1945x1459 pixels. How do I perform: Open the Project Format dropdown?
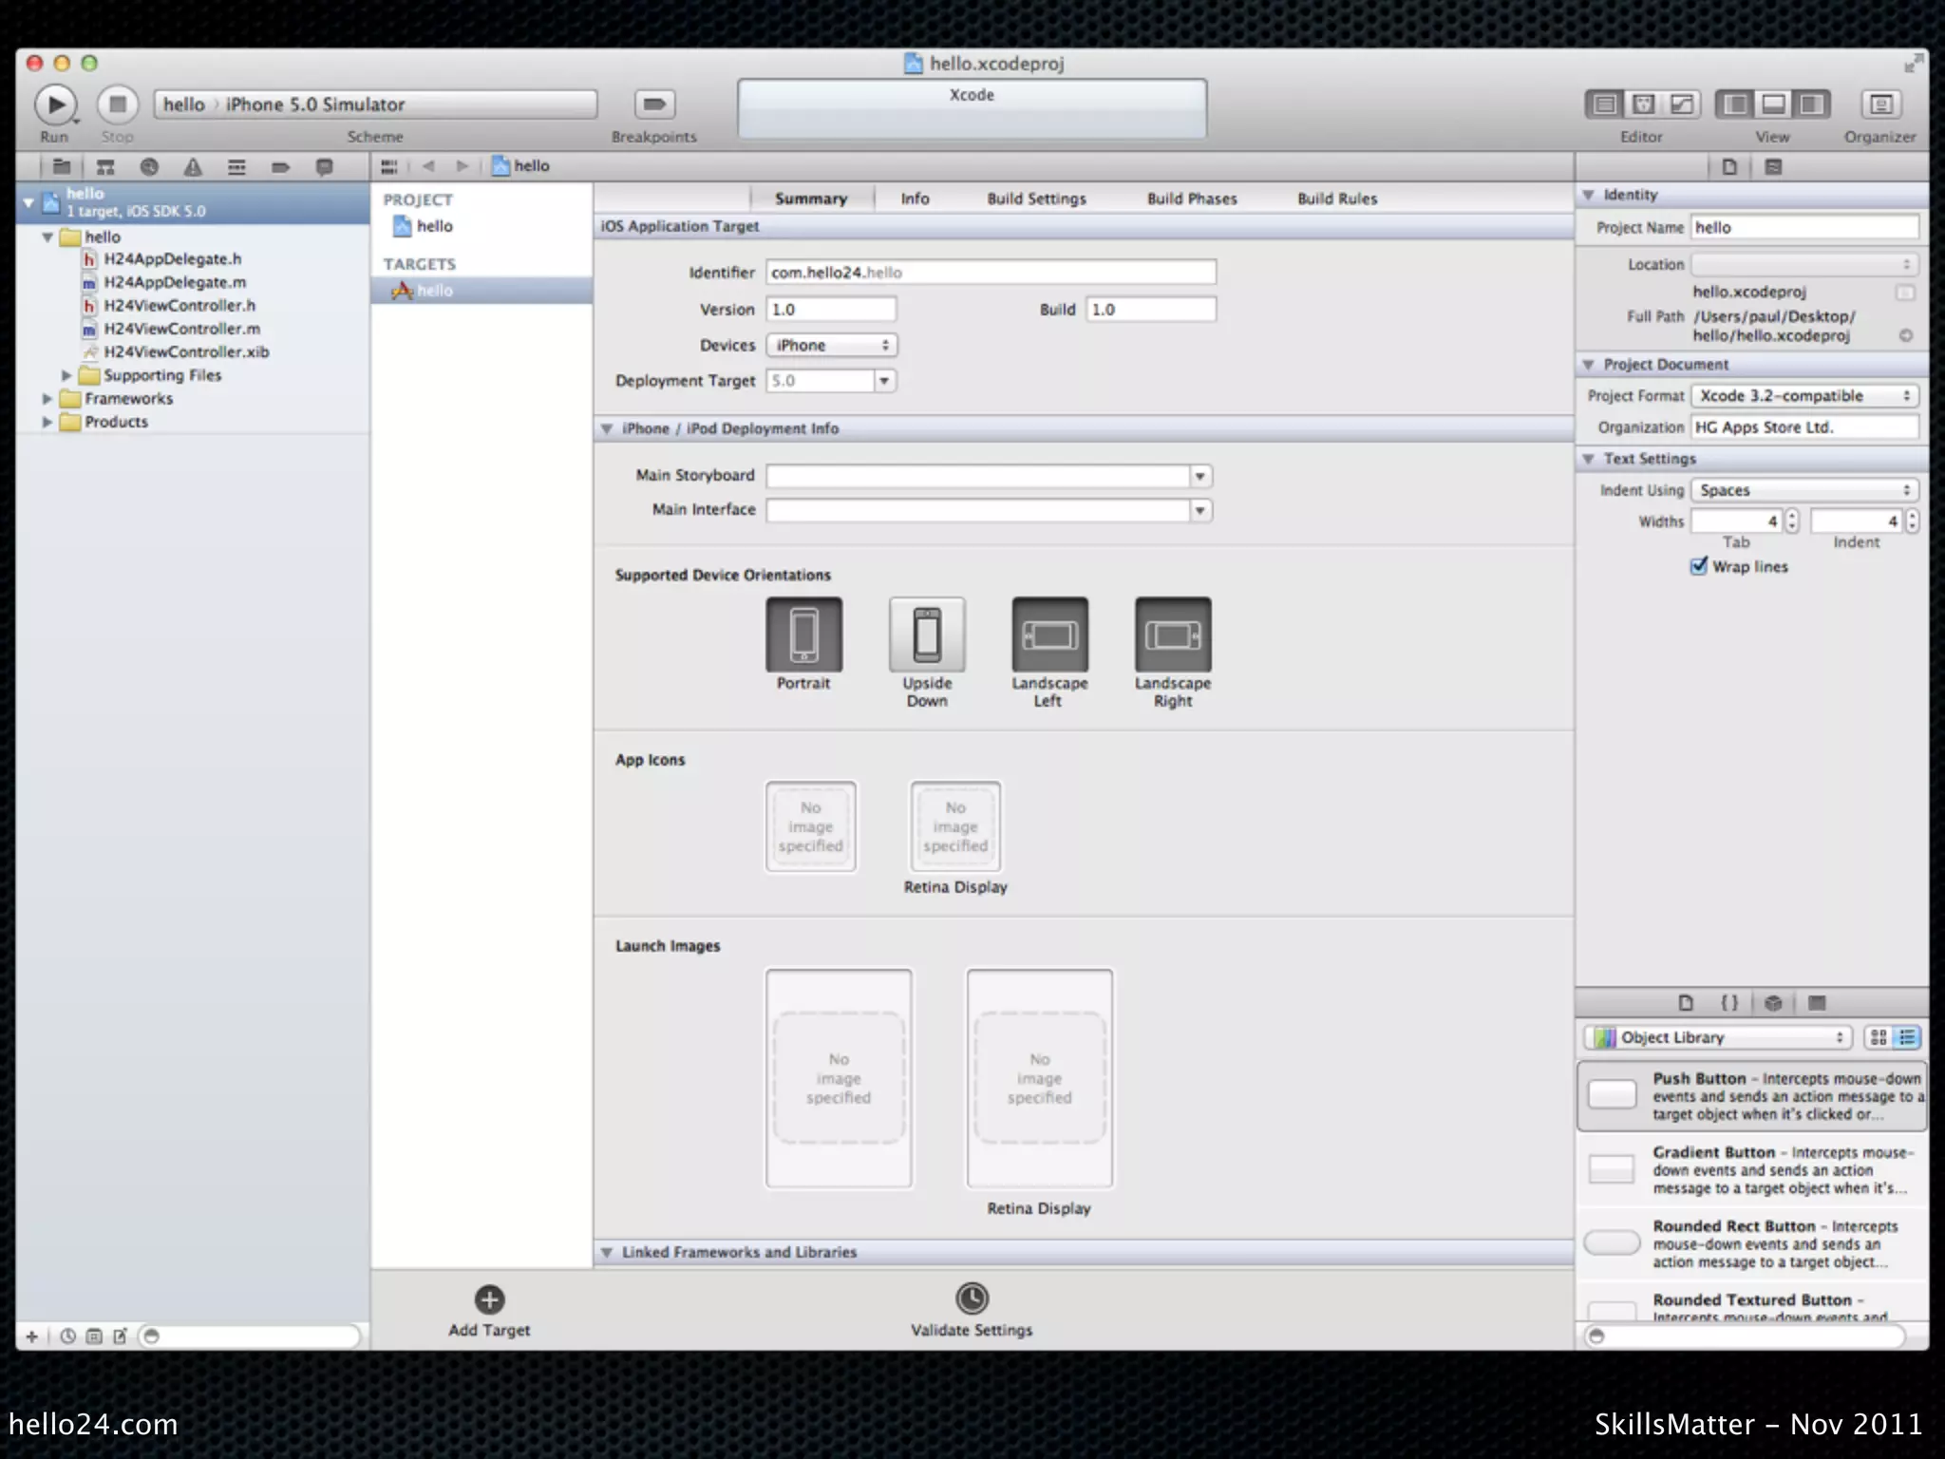(1803, 396)
